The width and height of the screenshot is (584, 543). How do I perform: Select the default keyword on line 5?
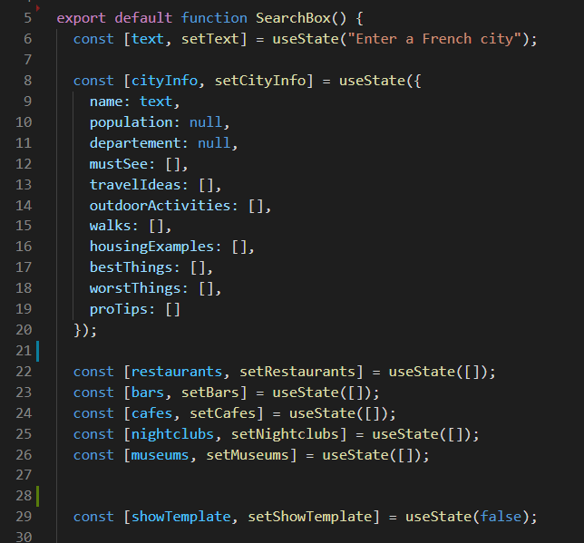click(x=143, y=18)
